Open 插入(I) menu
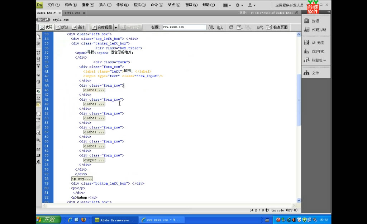The width and height of the screenshot is (367, 224). 105,5
